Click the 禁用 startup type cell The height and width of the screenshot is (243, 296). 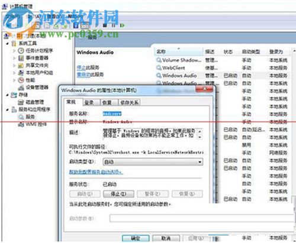247,145
